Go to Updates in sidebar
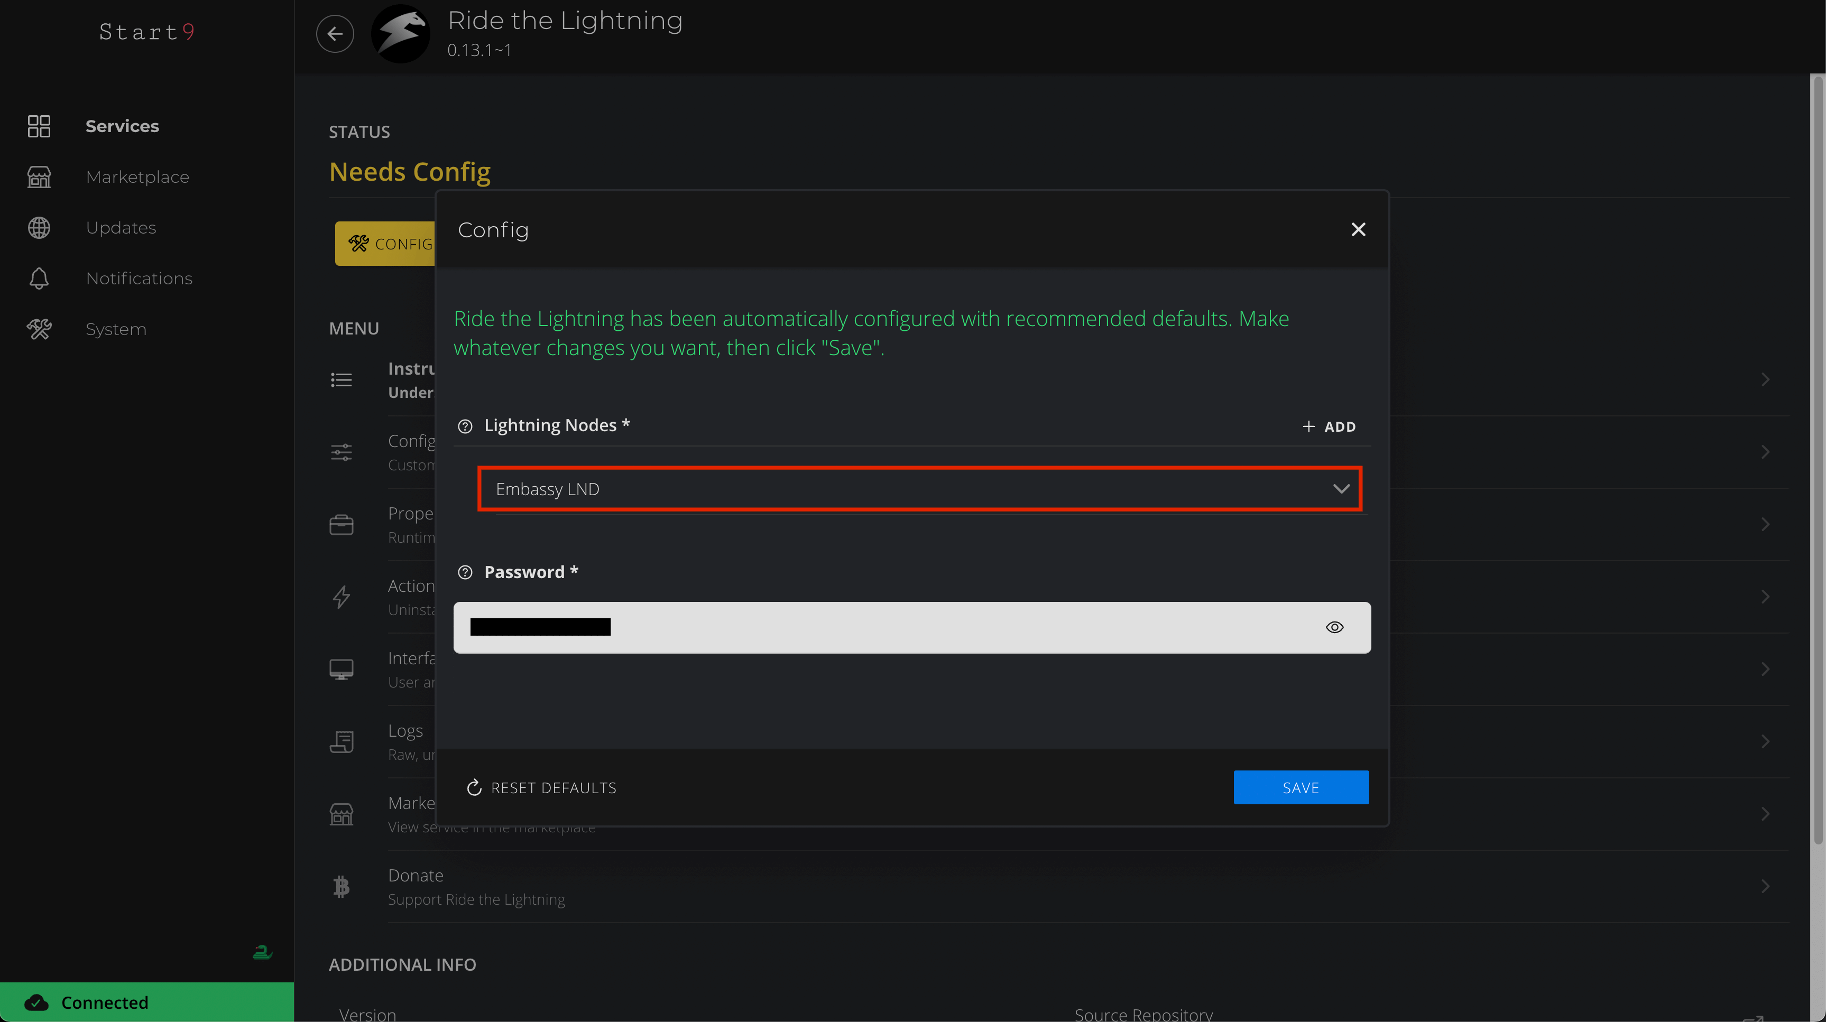The image size is (1826, 1022). [121, 228]
